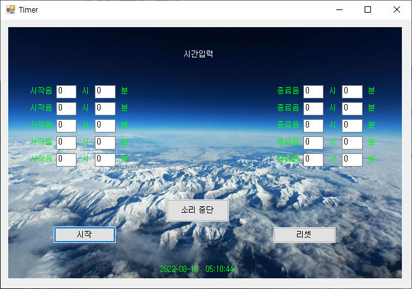Focus minute field in first 종료음 row
This screenshot has width=412, height=289.
point(352,91)
